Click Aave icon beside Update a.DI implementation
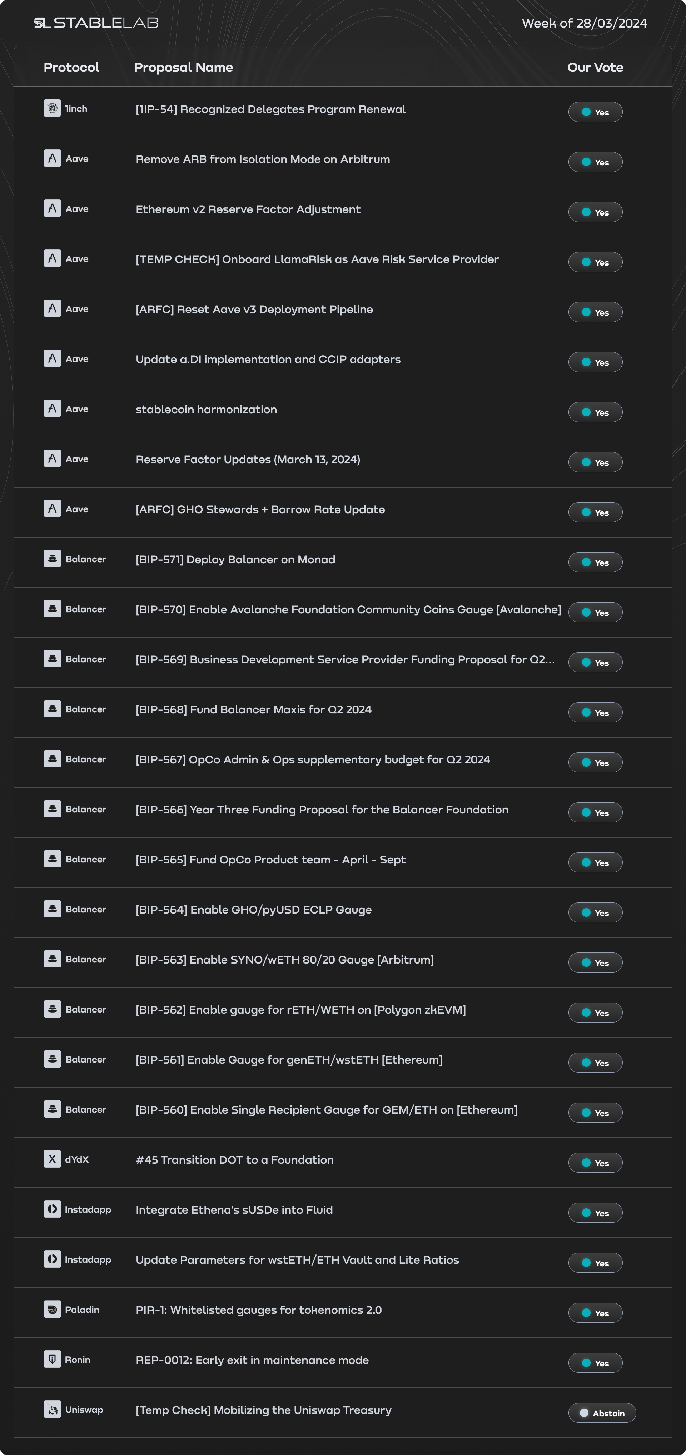This screenshot has height=1455, width=686. 52,358
